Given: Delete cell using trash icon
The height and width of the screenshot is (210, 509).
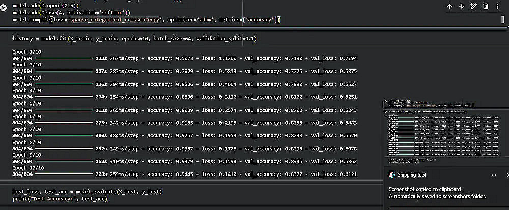Looking at the screenshot, I should coord(485,6).
